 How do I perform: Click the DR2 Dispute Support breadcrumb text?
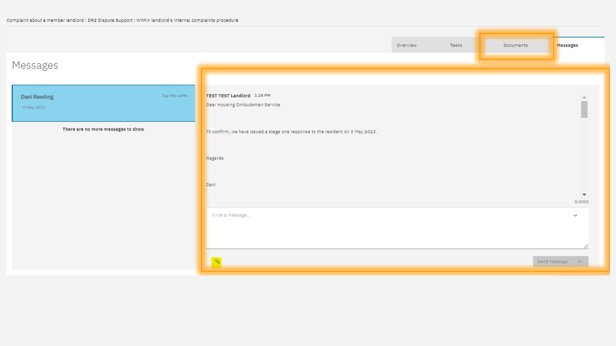(x=110, y=20)
